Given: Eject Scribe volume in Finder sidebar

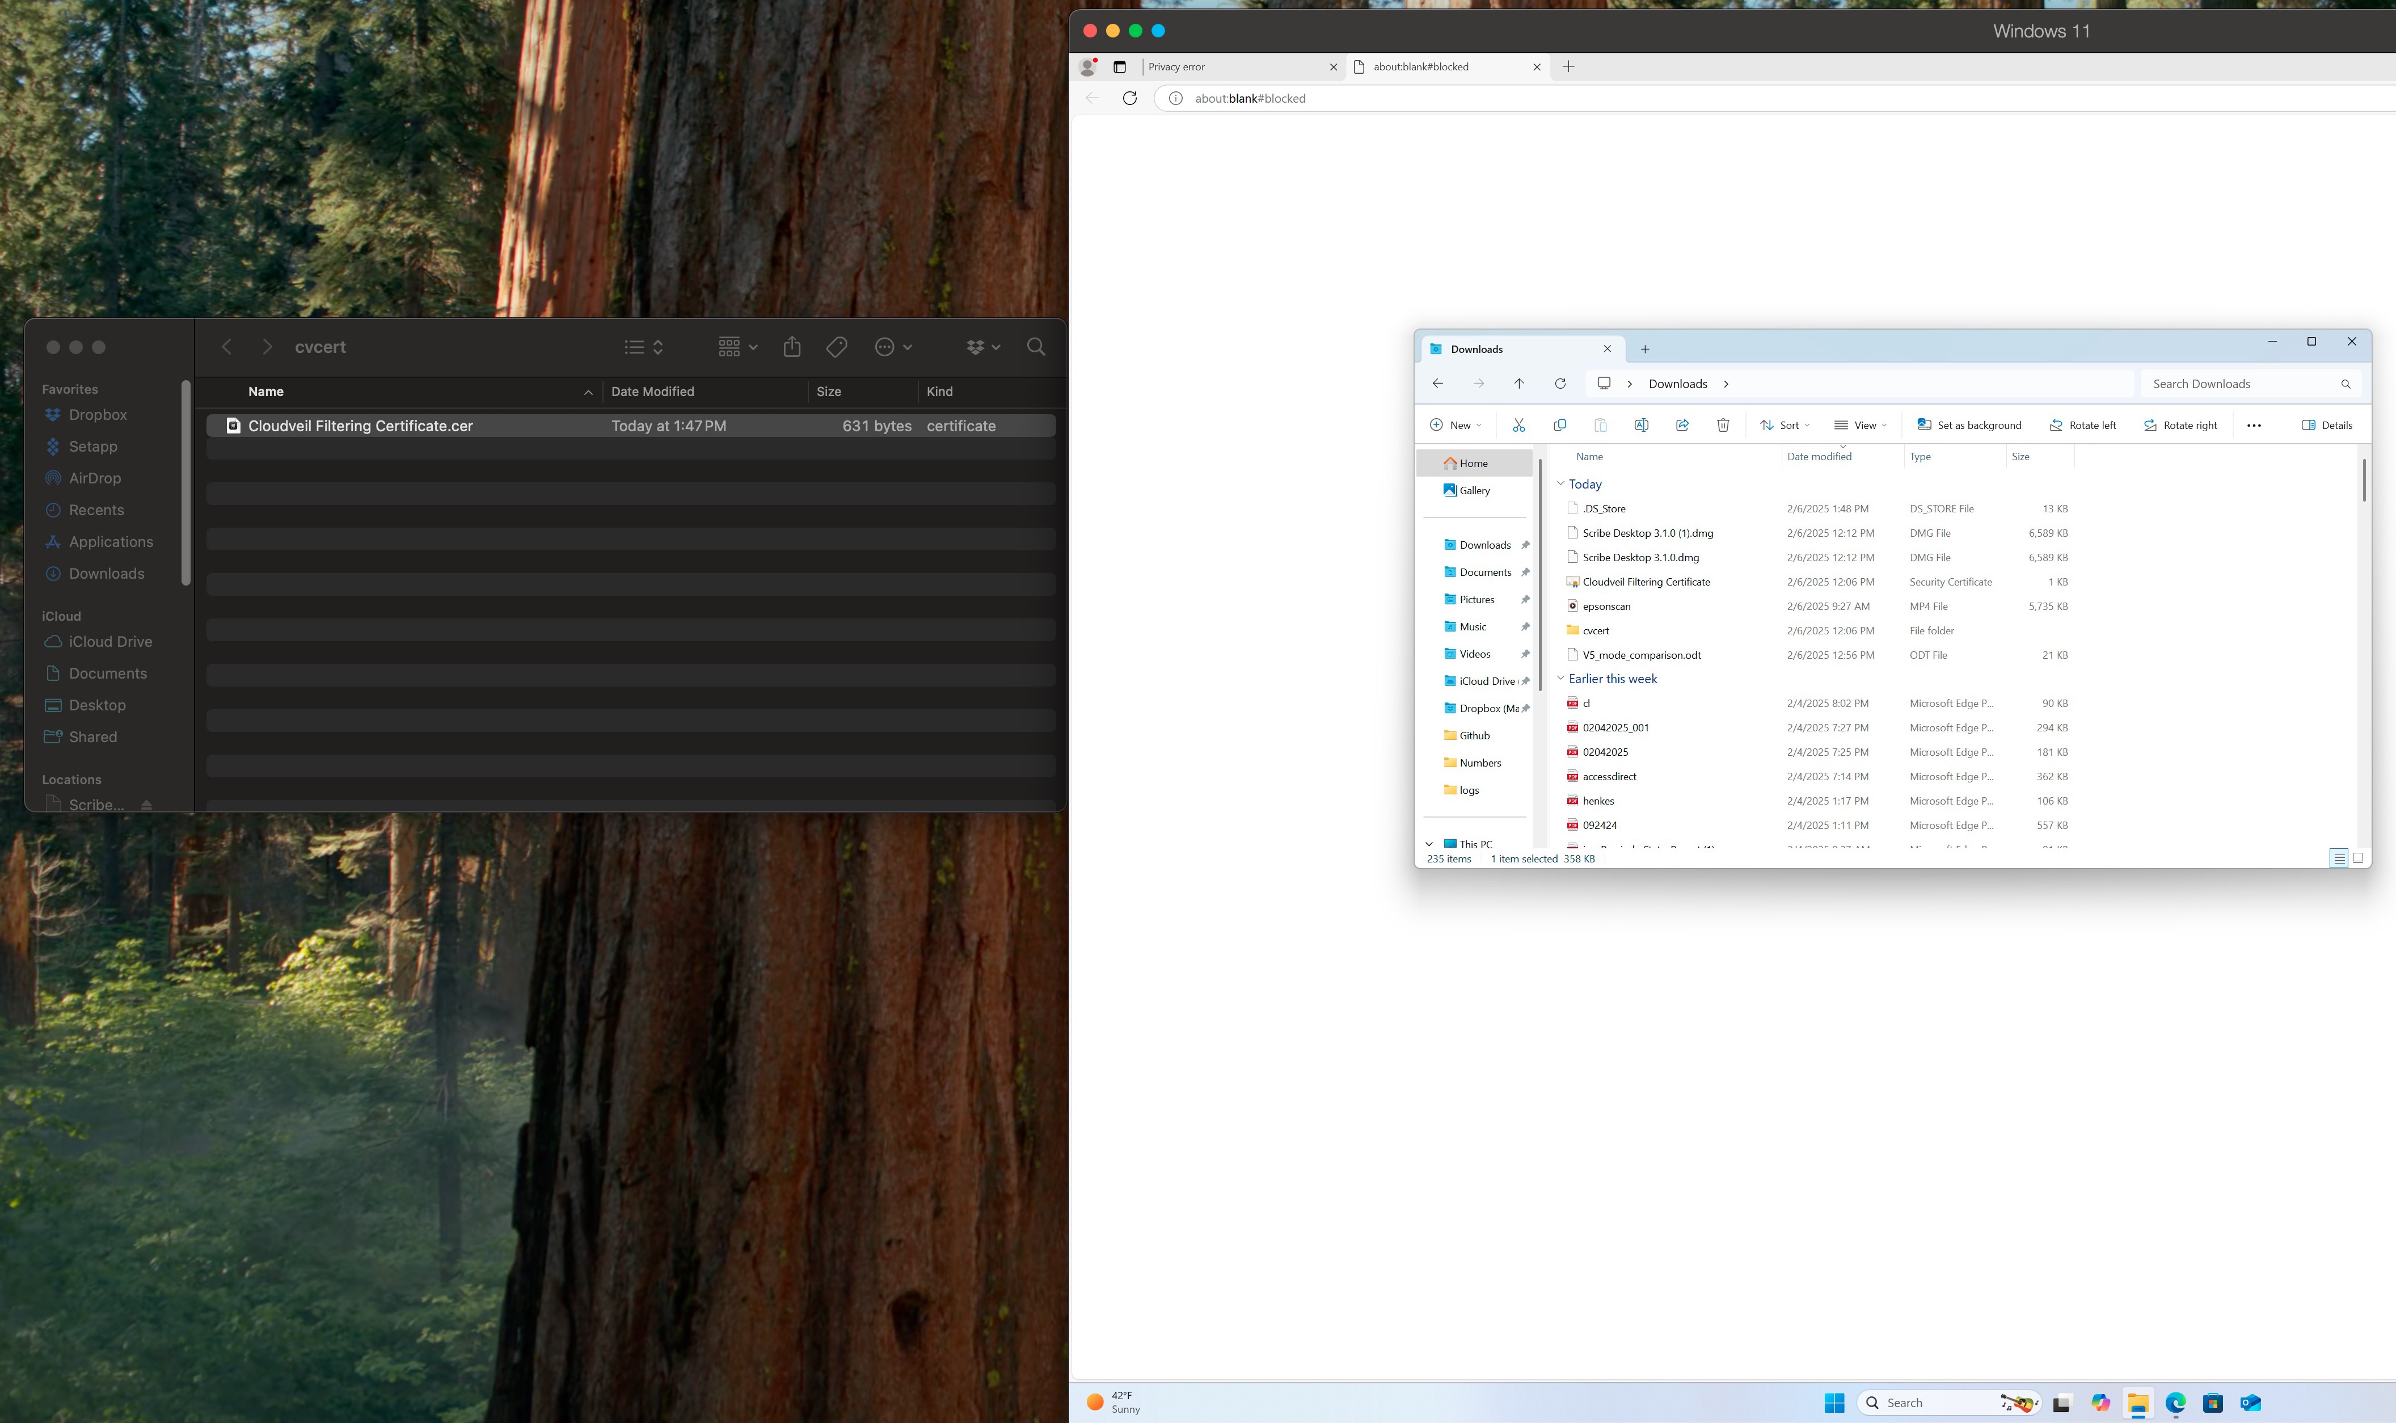Looking at the screenshot, I should tap(147, 805).
